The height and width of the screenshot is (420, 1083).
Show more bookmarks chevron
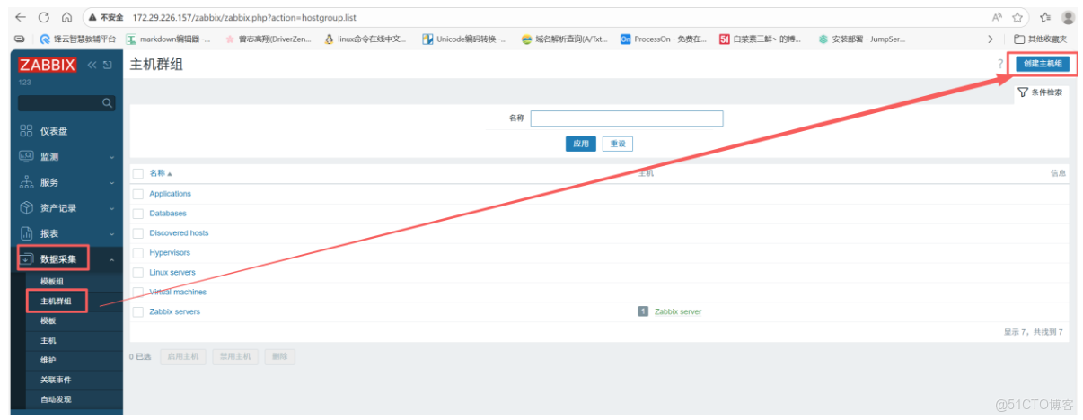click(x=991, y=39)
